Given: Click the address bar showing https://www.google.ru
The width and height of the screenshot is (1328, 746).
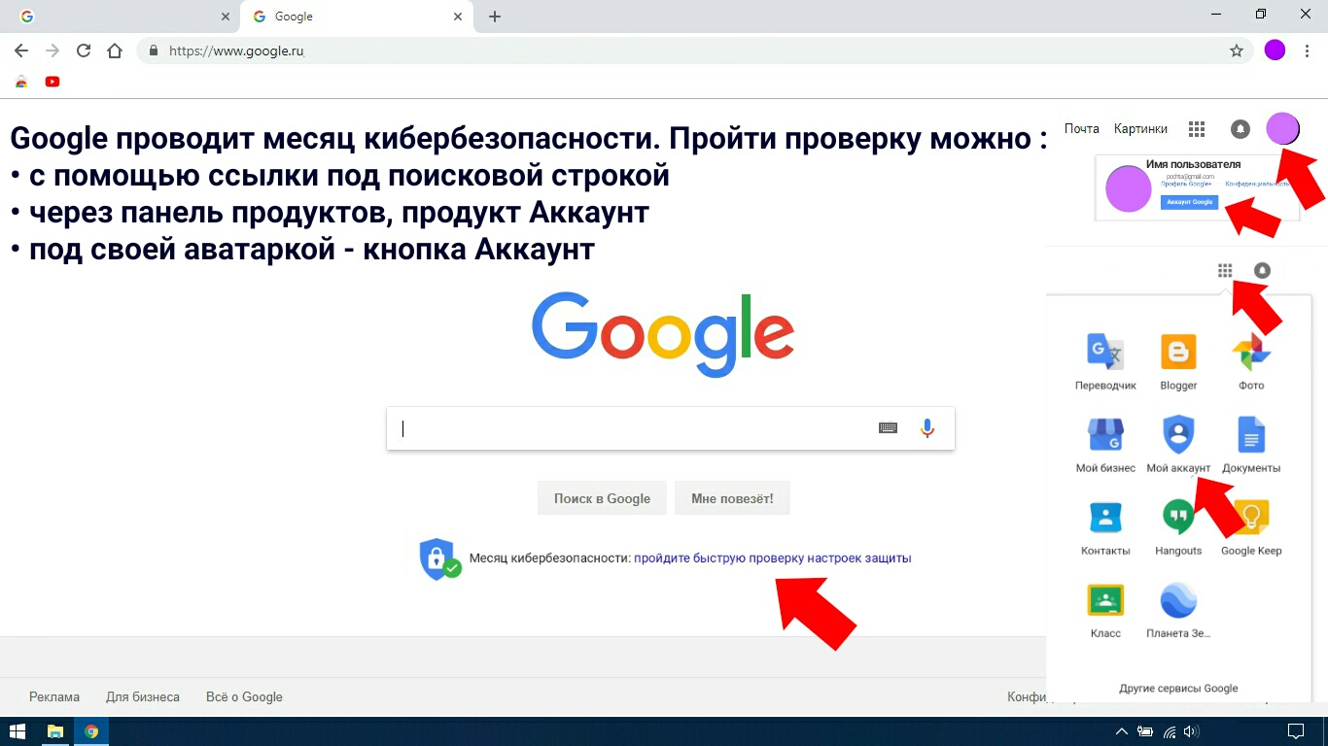Looking at the screenshot, I should [694, 51].
